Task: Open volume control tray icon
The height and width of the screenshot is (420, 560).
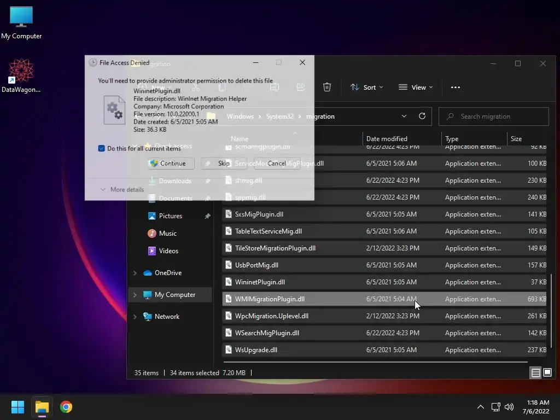Action: pos(509,407)
